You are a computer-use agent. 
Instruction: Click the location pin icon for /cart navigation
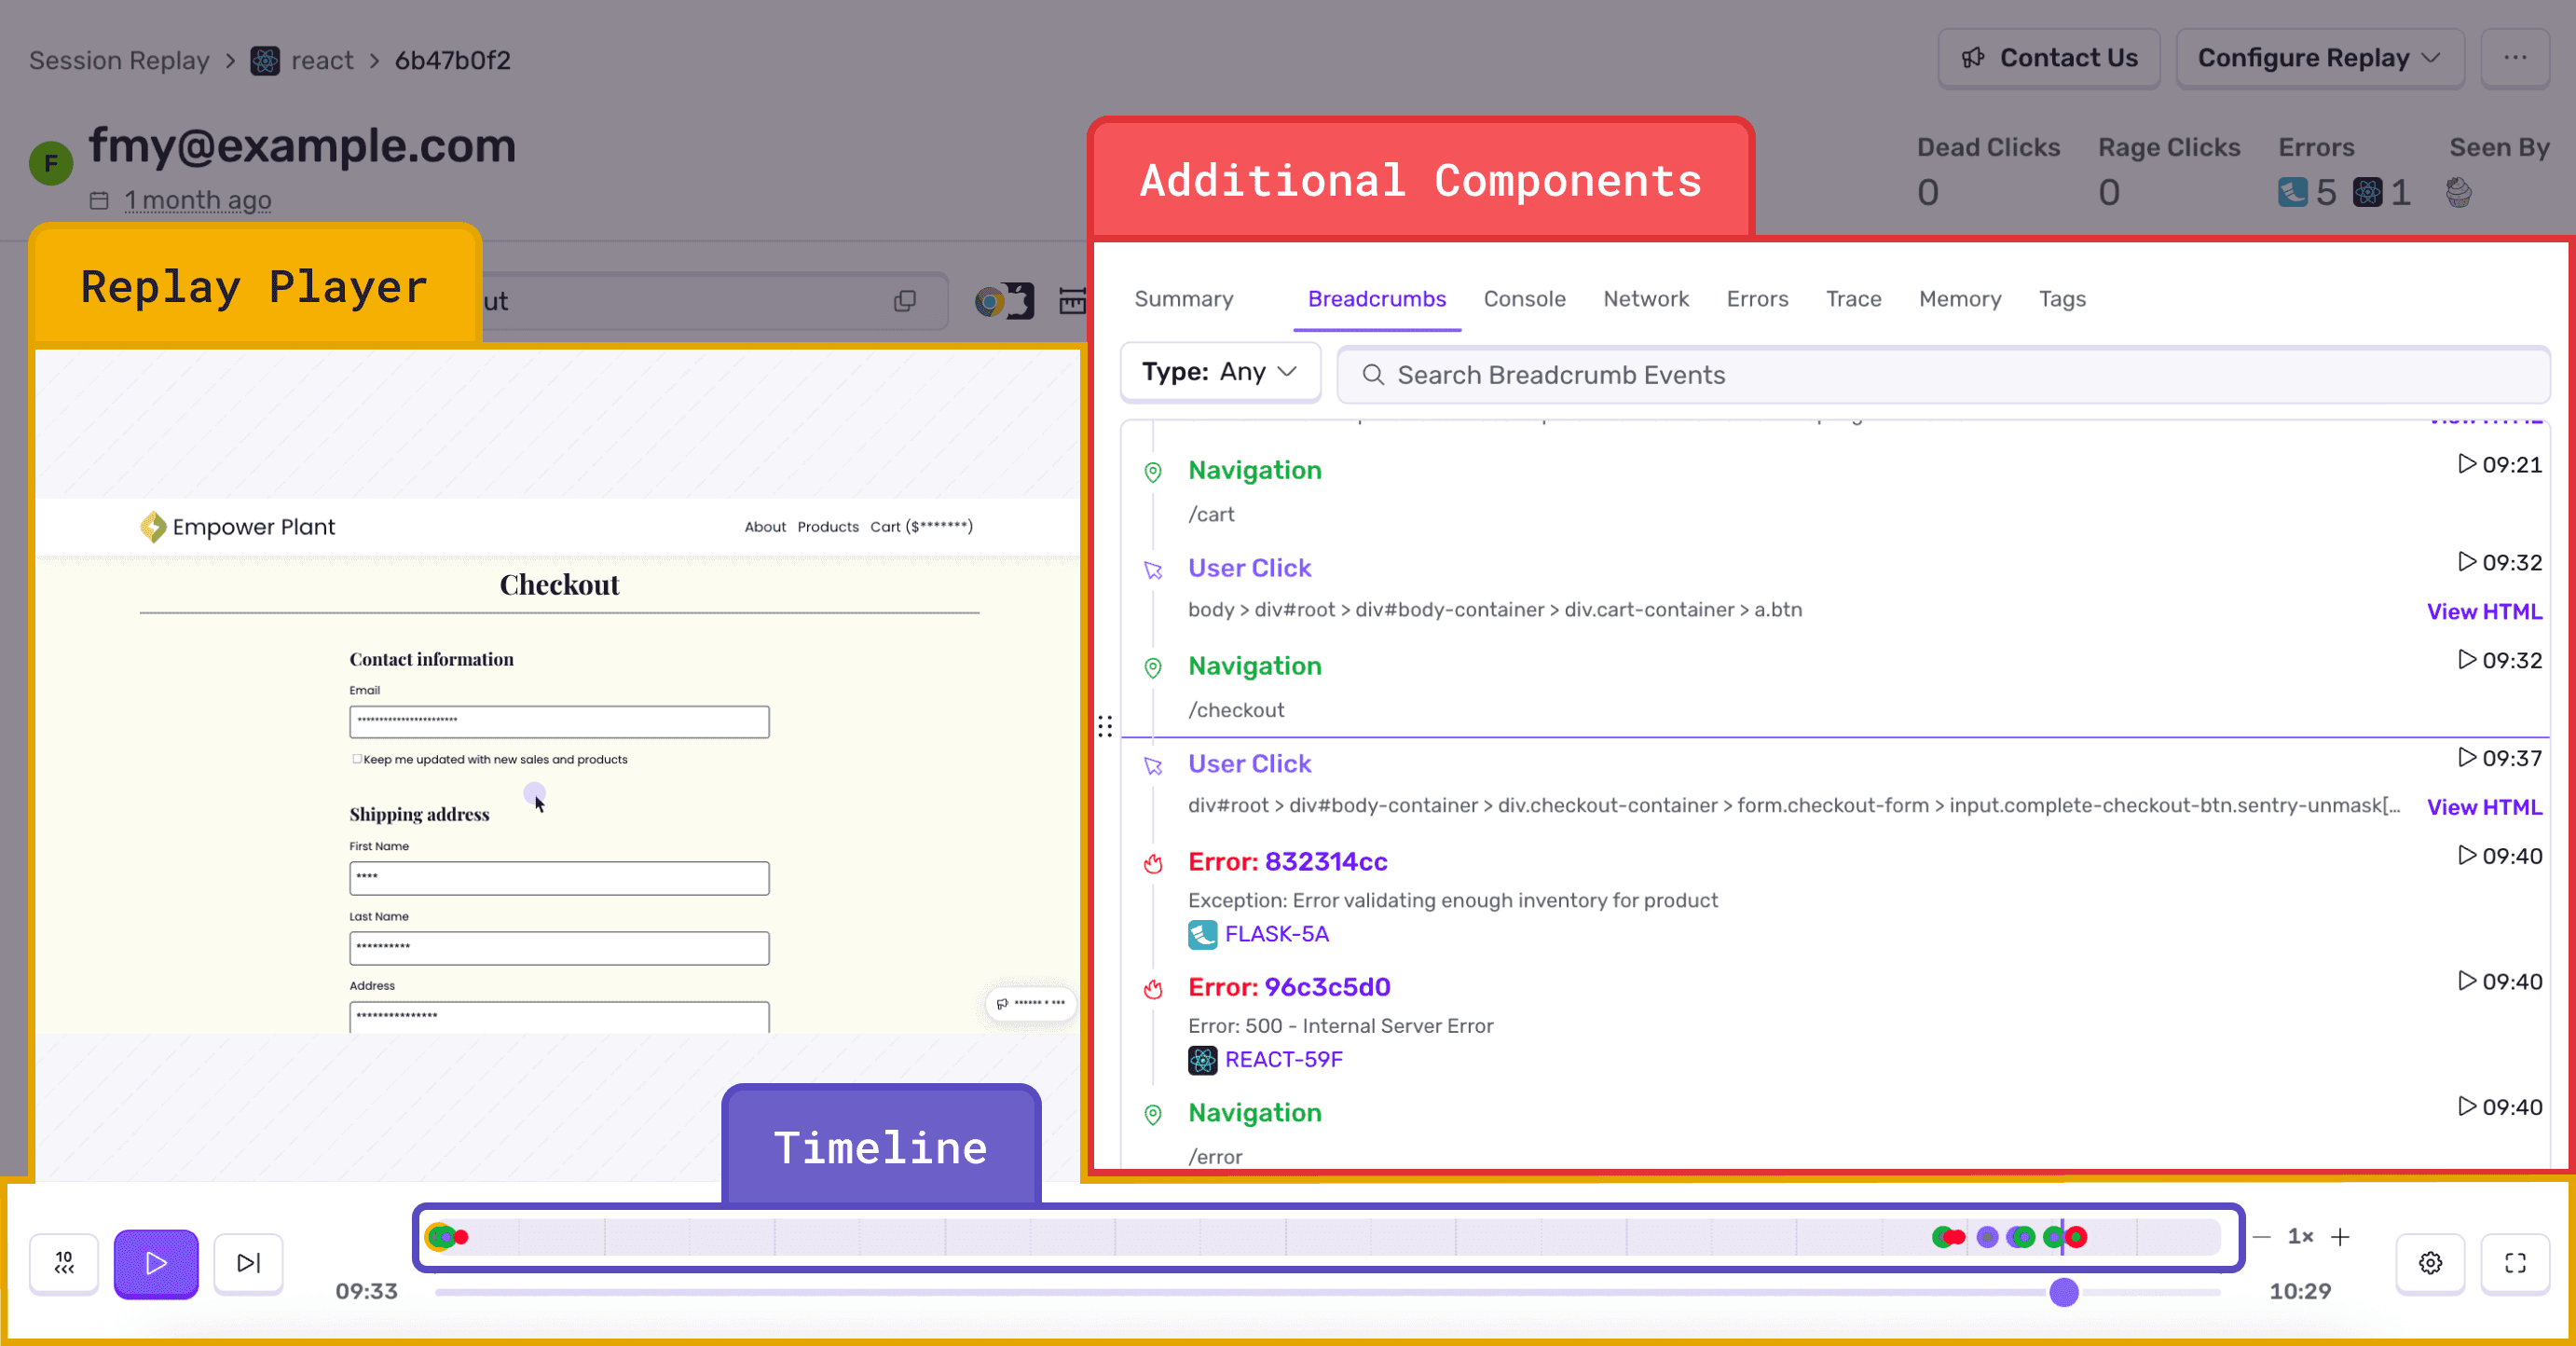(x=1155, y=473)
